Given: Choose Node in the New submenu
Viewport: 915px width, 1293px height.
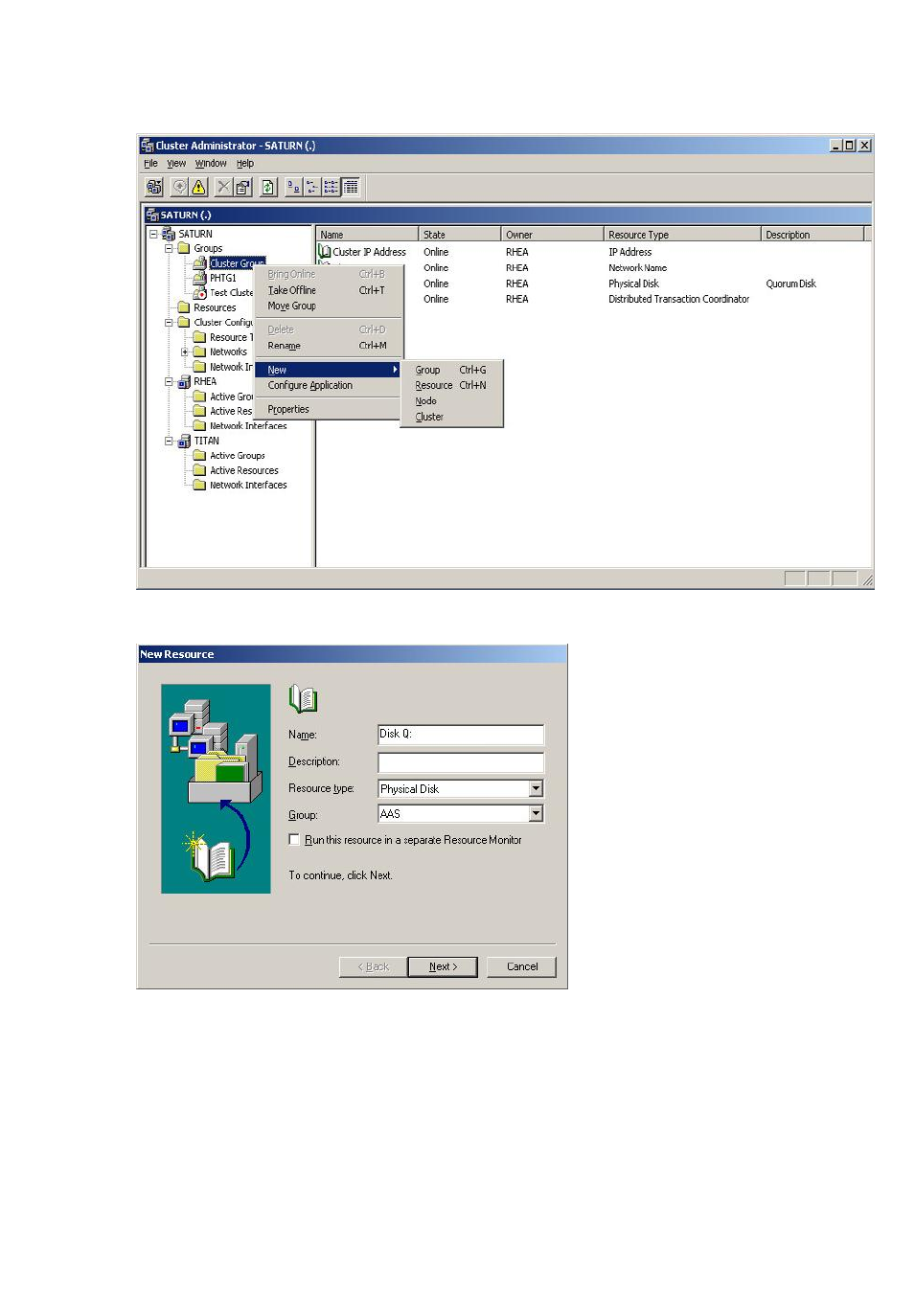Looking at the screenshot, I should [x=451, y=401].
